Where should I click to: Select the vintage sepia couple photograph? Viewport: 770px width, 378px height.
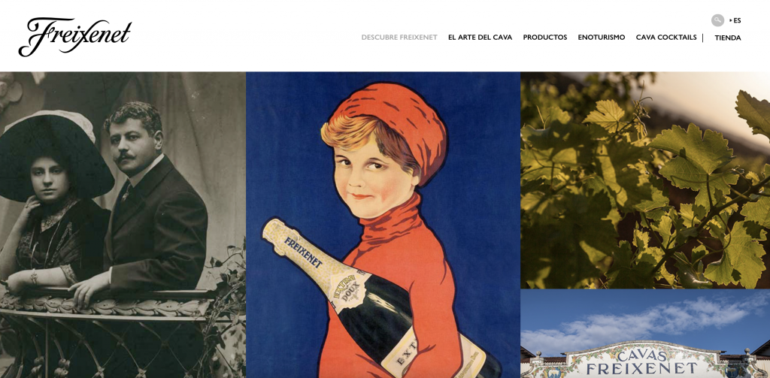[123, 225]
